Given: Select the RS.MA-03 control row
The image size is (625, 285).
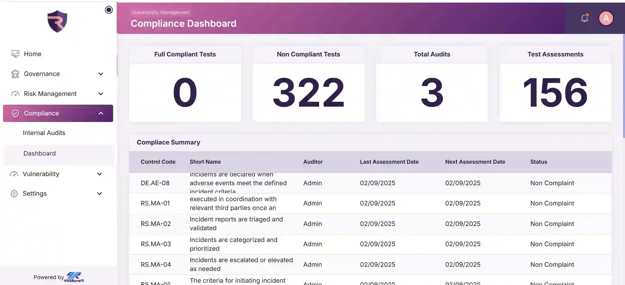Looking at the screenshot, I should [x=156, y=244].
